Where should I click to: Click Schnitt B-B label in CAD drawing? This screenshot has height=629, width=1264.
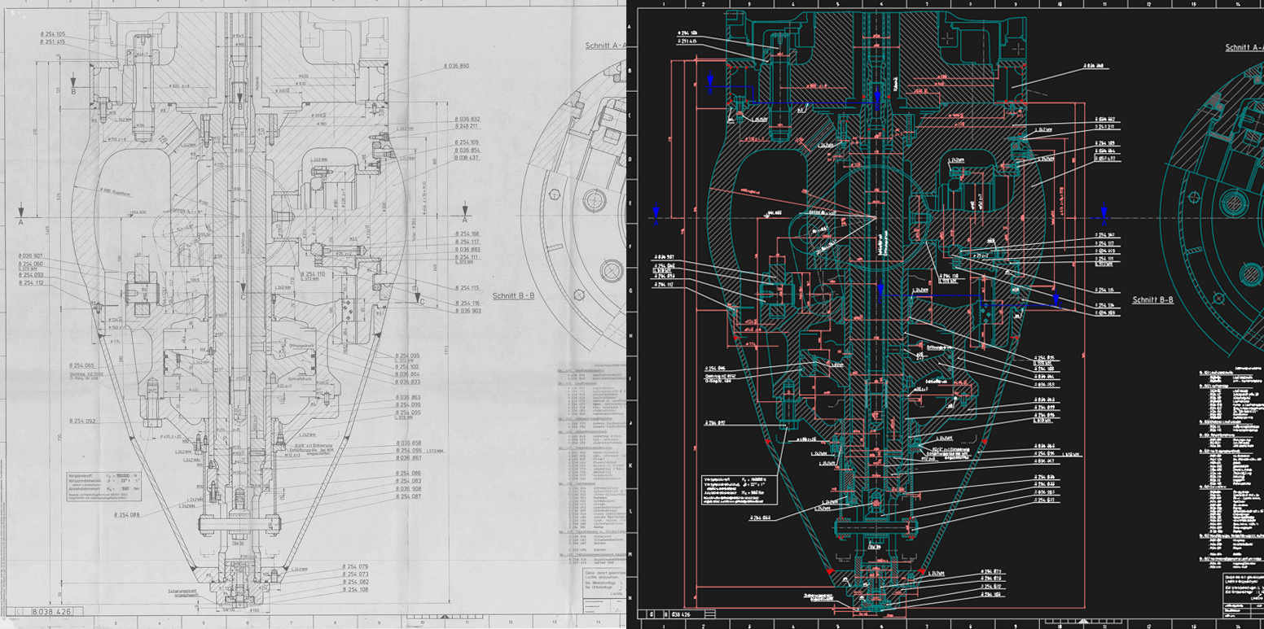[1152, 300]
